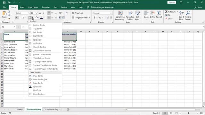Click the Clear button in Editing group
The height and width of the screenshot is (115, 205).
169,19
